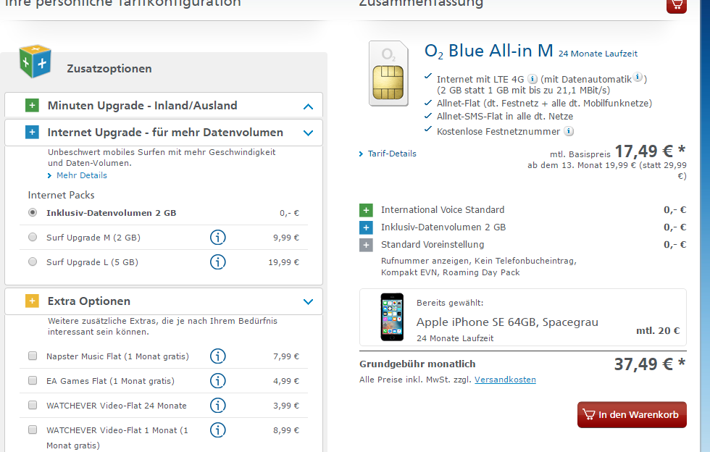Click Minuten Upgrade - Inland/Ausland heading

tap(142, 106)
